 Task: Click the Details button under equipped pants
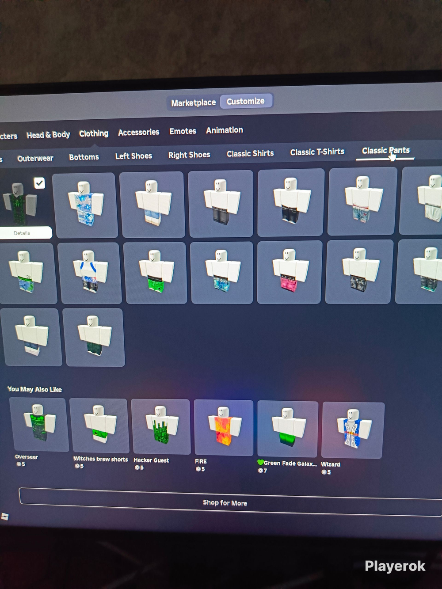point(22,233)
